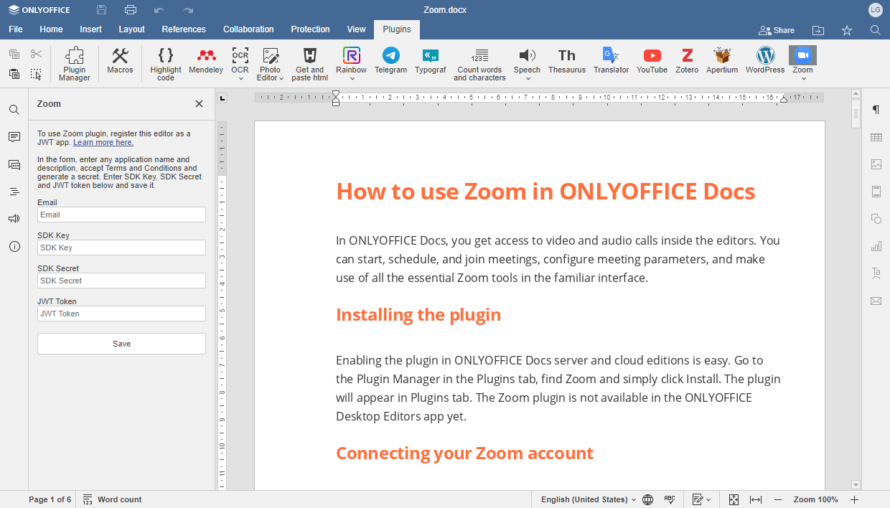
Task: Click Fit to page icon in status bar
Action: coord(734,499)
